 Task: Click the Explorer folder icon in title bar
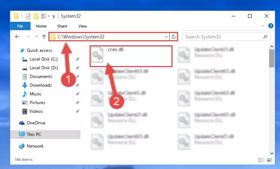tap(16, 16)
